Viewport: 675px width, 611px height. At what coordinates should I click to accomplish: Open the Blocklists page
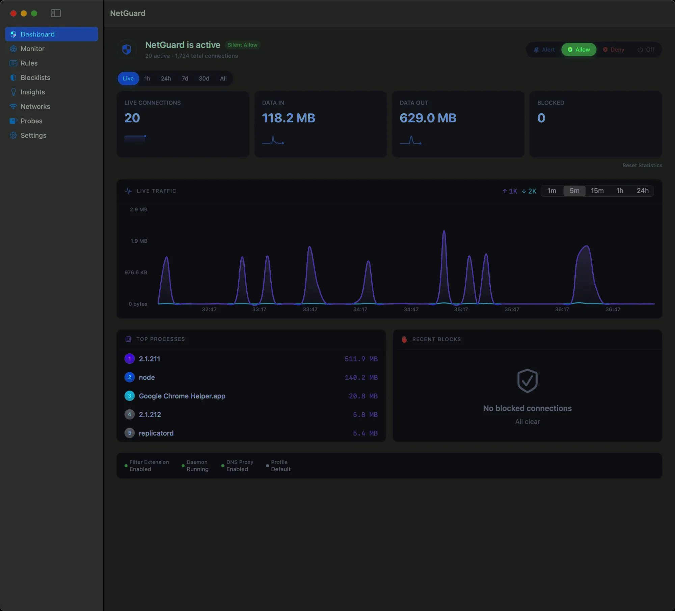pyautogui.click(x=52, y=78)
